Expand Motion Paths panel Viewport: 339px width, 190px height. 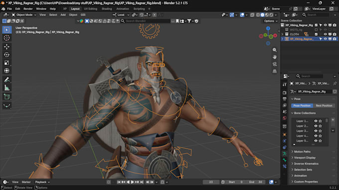point(302,152)
